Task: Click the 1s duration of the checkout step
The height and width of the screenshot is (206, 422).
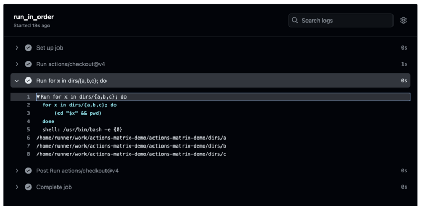Action: tap(404, 64)
